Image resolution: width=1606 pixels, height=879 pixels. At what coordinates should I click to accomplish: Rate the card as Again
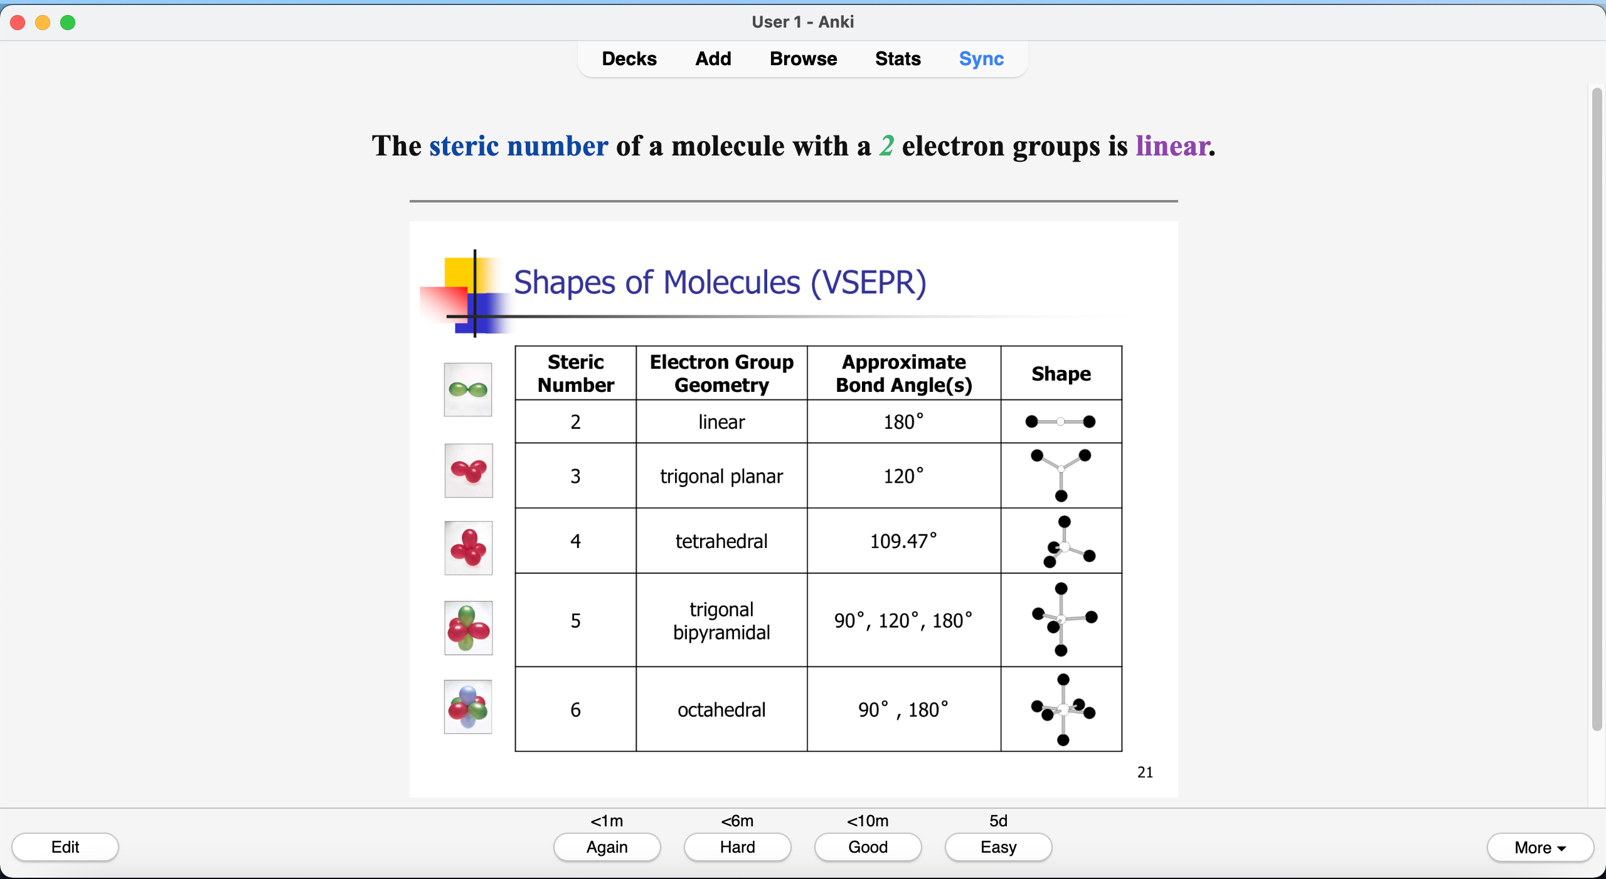click(607, 847)
